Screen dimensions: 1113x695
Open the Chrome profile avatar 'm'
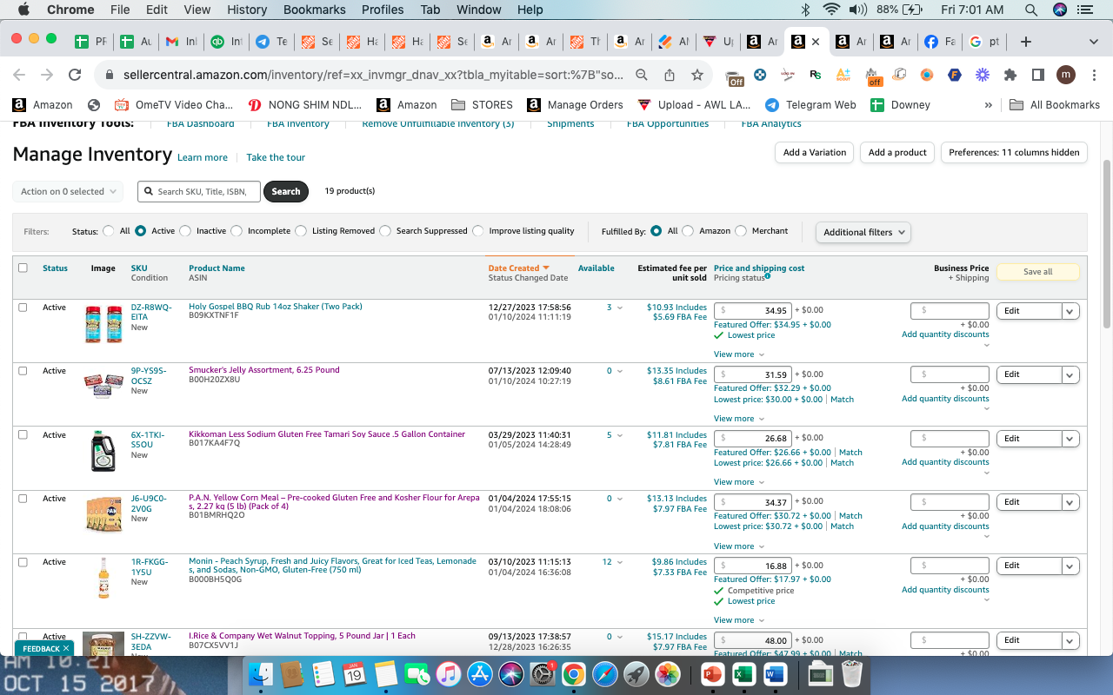pos(1066,75)
